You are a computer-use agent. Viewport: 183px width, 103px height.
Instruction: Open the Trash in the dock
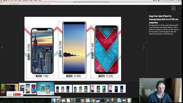(x=129, y=100)
